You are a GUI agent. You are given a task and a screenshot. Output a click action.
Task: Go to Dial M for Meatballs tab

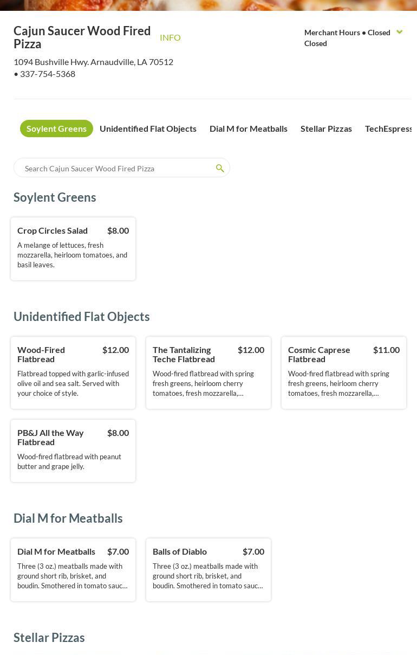(x=249, y=129)
